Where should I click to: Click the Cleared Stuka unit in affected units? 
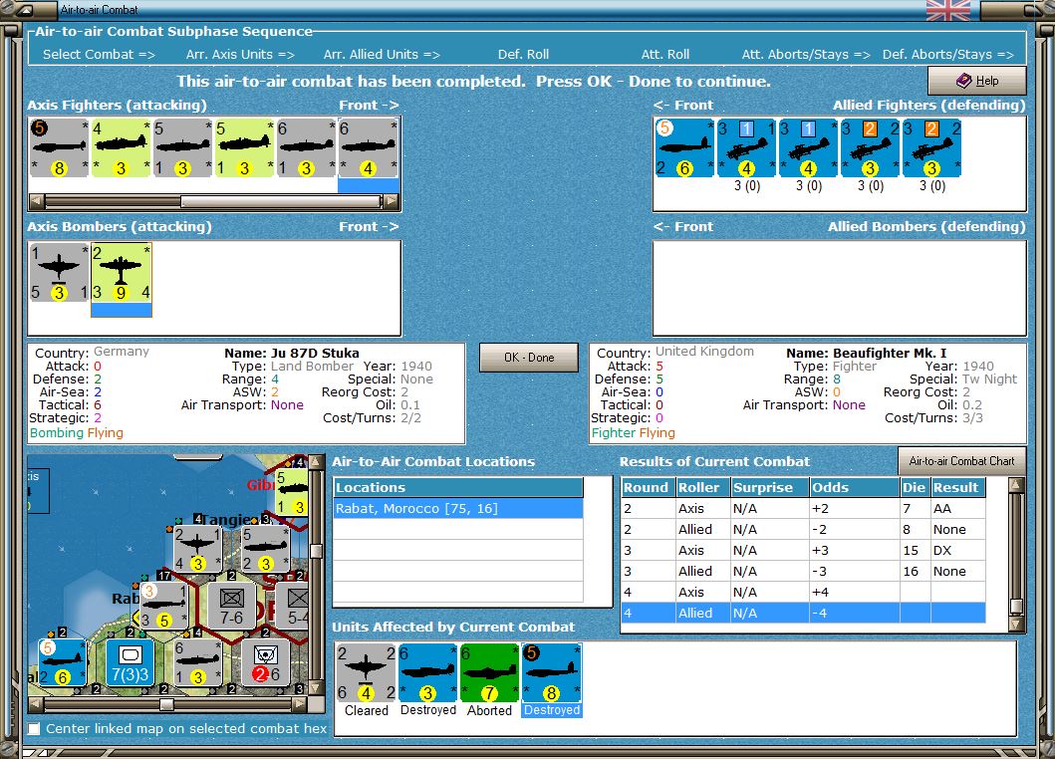pos(367,672)
